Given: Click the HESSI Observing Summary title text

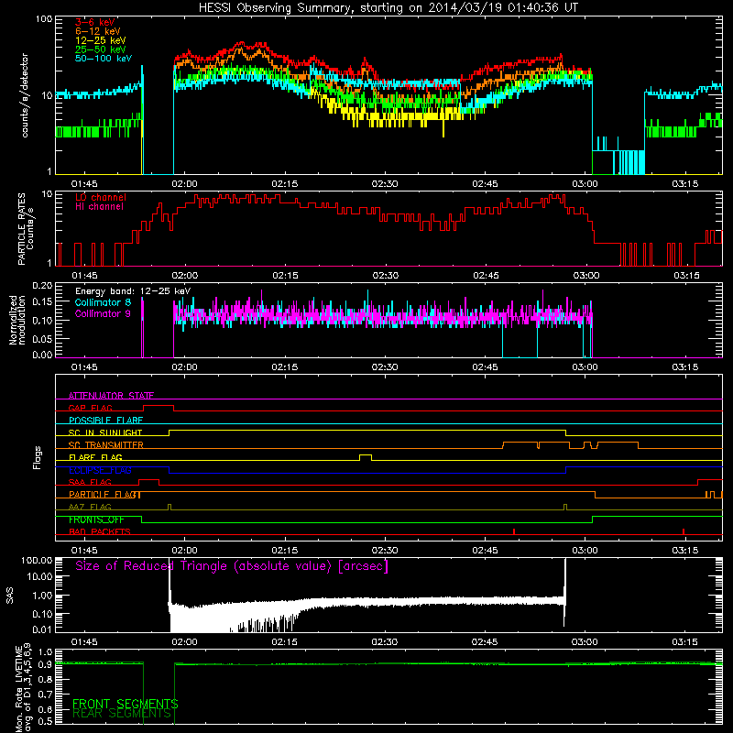Looking at the screenshot, I should [x=388, y=8].
